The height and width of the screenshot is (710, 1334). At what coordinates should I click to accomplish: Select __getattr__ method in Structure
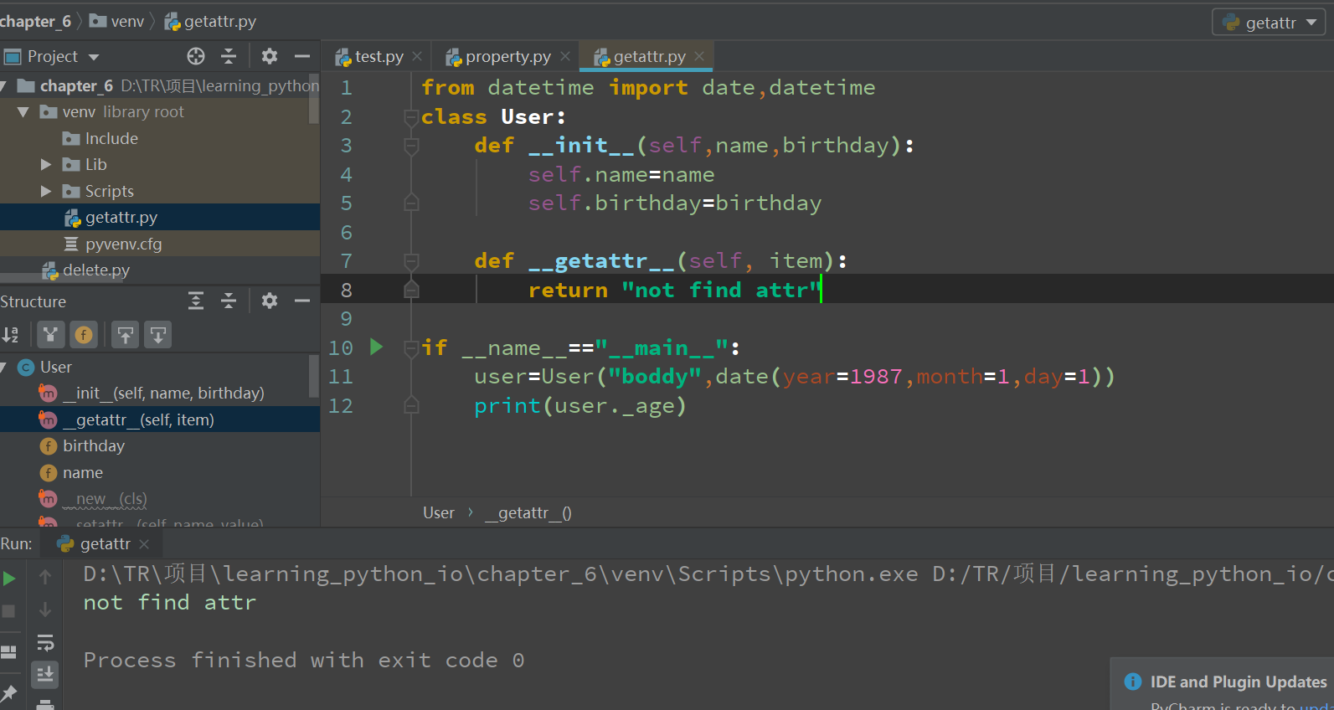pos(159,419)
